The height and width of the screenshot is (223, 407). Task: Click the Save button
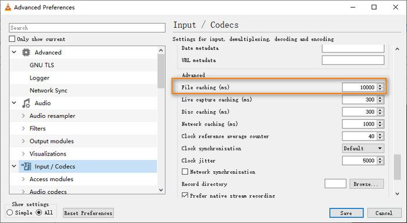[x=347, y=213]
